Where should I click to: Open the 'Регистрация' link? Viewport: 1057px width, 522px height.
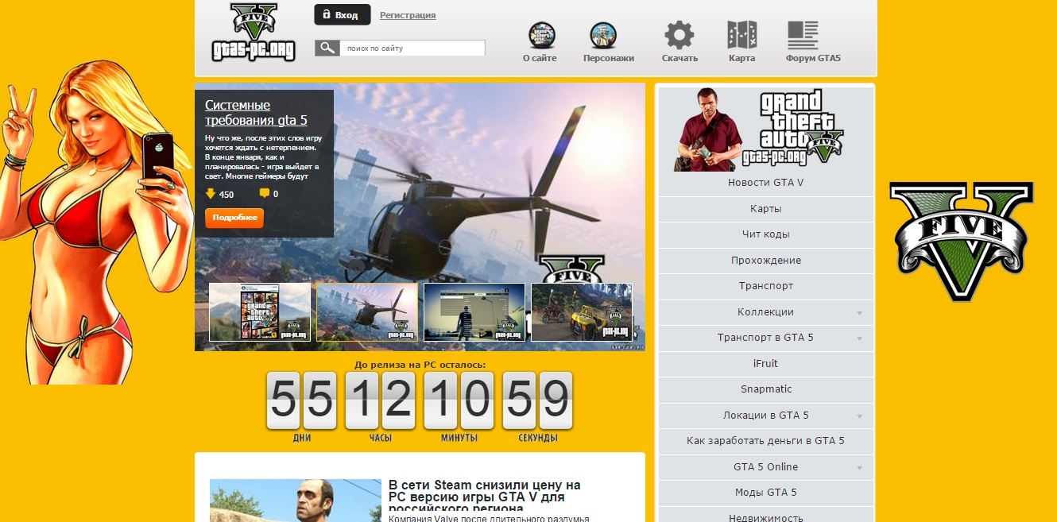pos(408,15)
